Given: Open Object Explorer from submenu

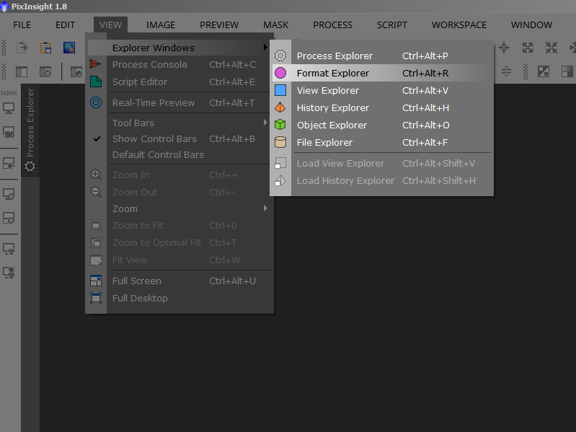Looking at the screenshot, I should 381,125.
